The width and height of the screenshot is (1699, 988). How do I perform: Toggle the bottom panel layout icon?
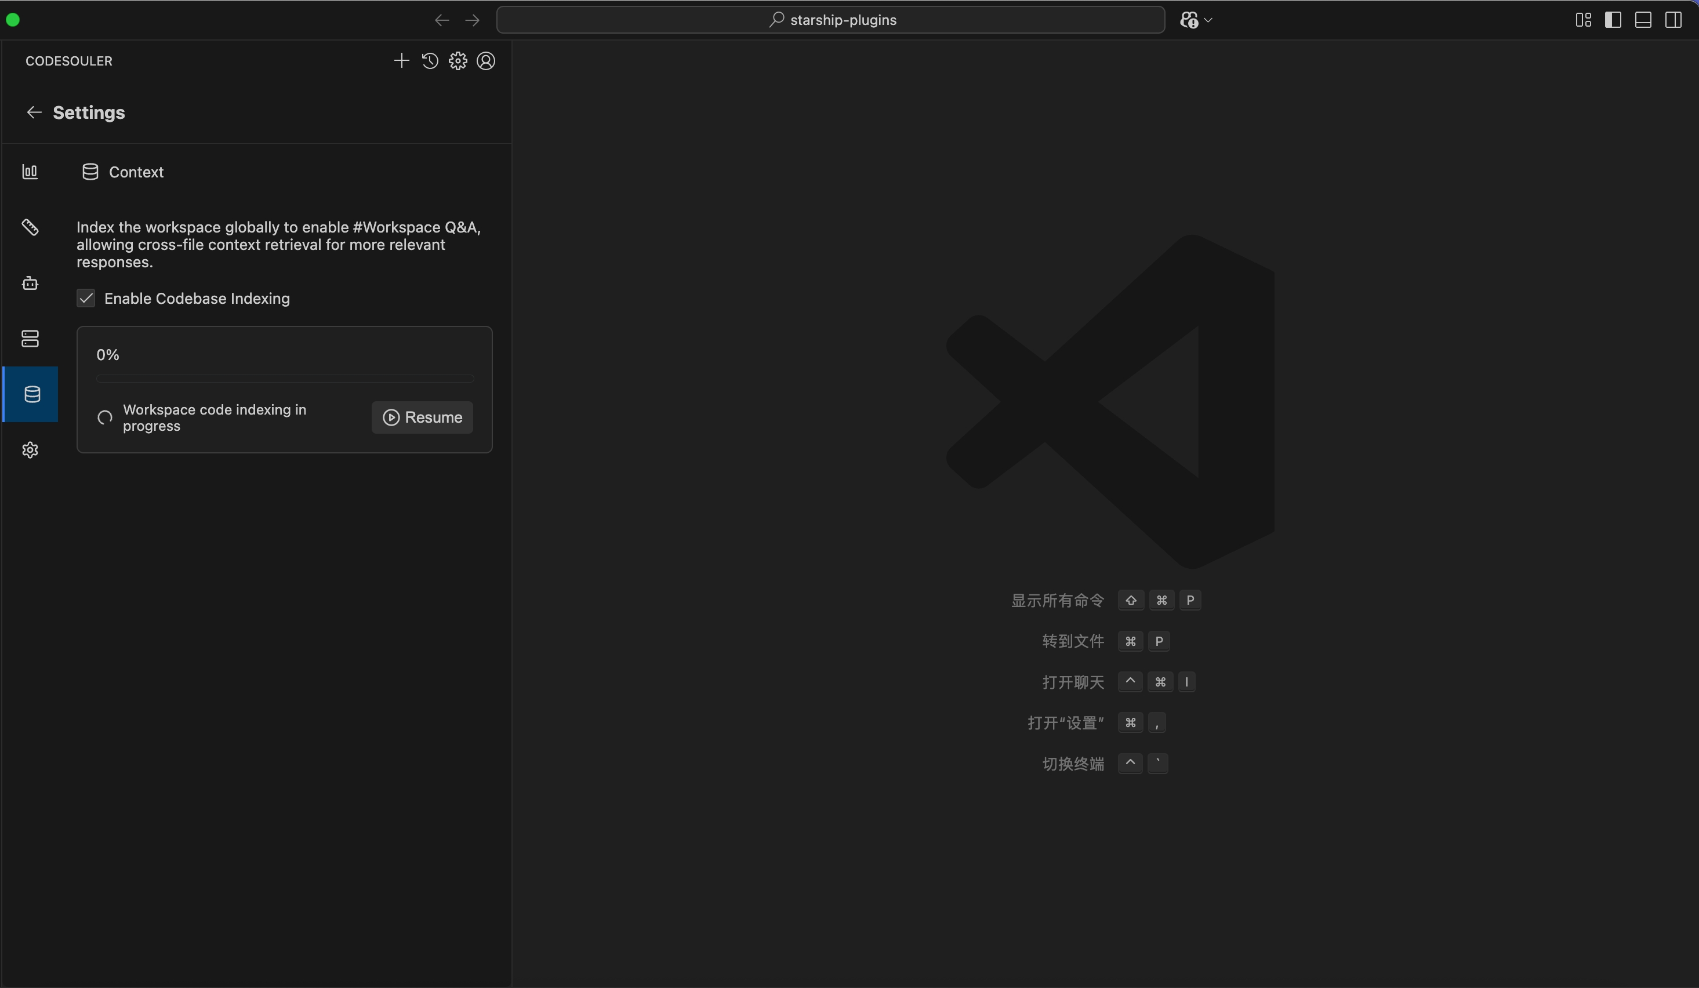(x=1643, y=20)
